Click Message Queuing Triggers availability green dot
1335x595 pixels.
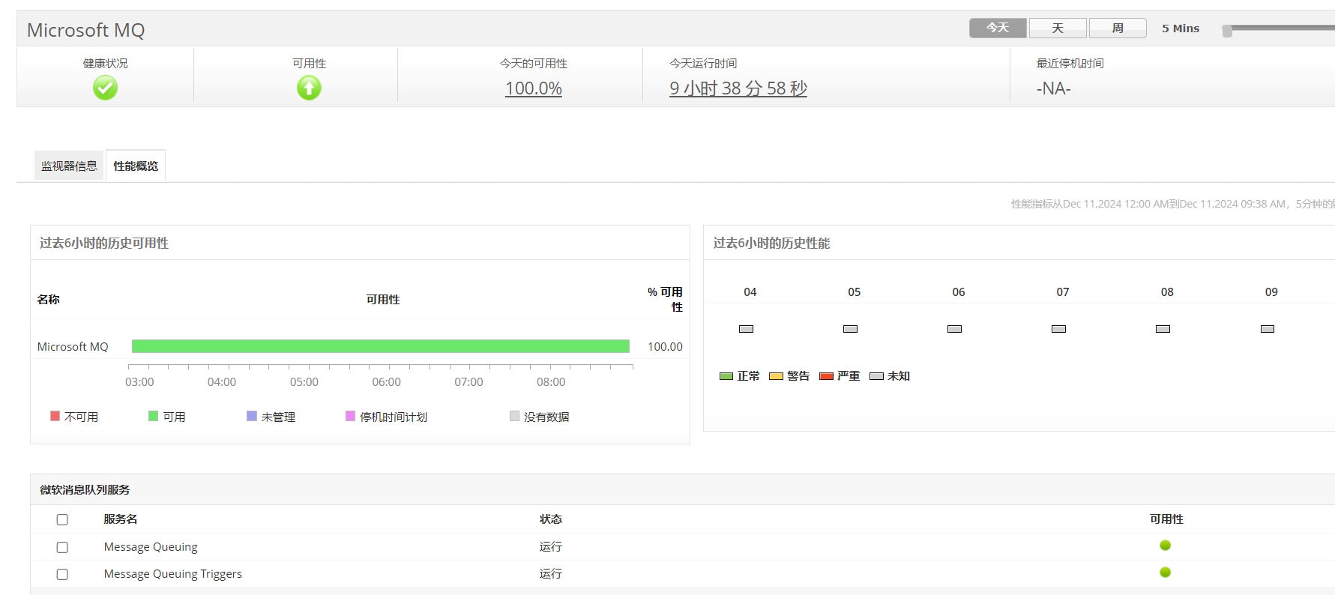pos(1165,573)
